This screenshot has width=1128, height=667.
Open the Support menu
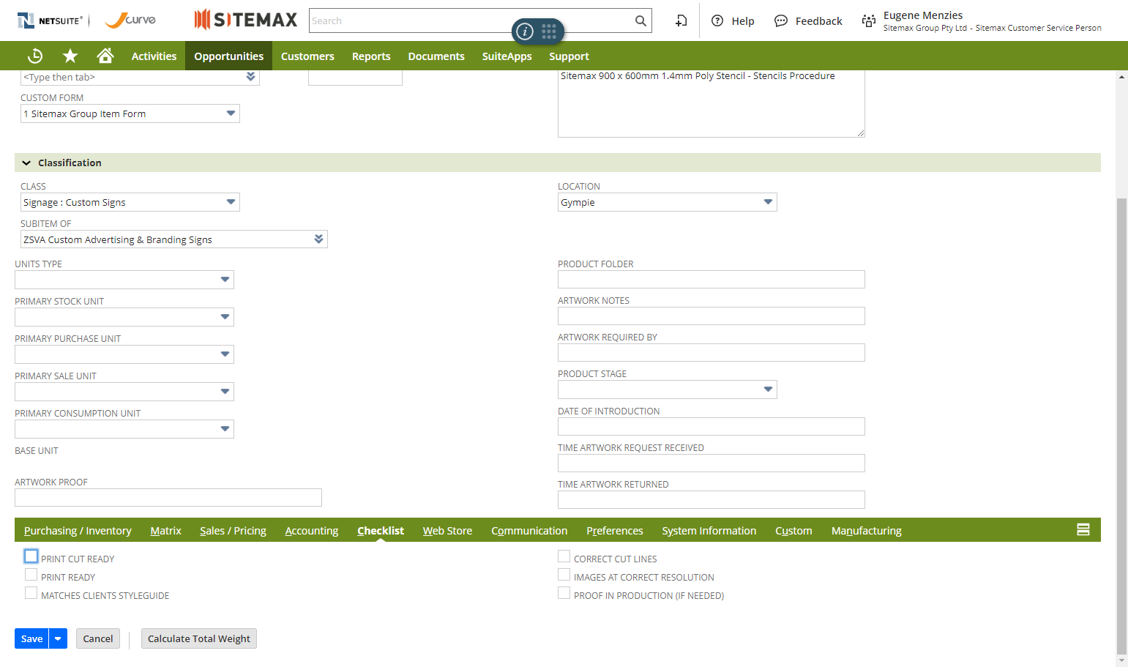(x=569, y=56)
